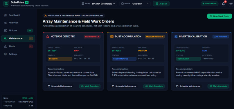This screenshot has height=109, width=234.
Task: Click the MEDIUM PRIORITY badge
Action: tap(155, 37)
